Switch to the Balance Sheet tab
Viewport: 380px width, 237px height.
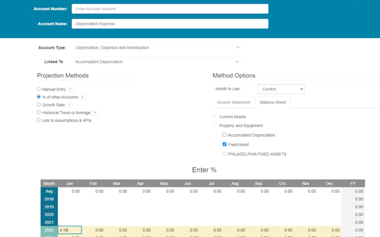coord(273,103)
